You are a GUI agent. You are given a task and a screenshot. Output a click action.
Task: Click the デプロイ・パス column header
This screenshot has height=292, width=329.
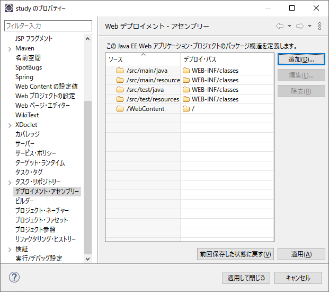[x=227, y=59]
